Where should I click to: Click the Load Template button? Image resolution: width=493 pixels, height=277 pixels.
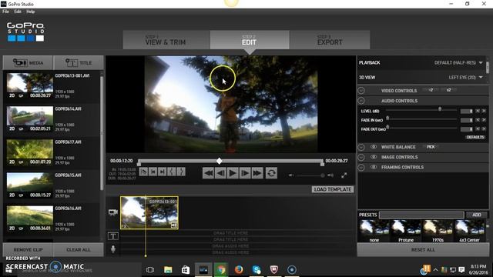point(333,189)
